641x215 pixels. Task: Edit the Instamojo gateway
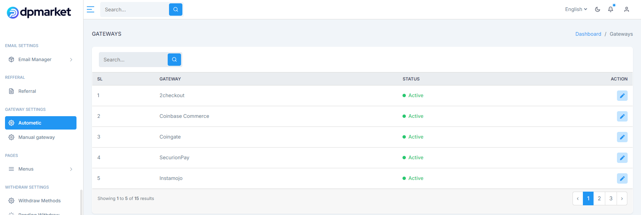pyautogui.click(x=622, y=178)
